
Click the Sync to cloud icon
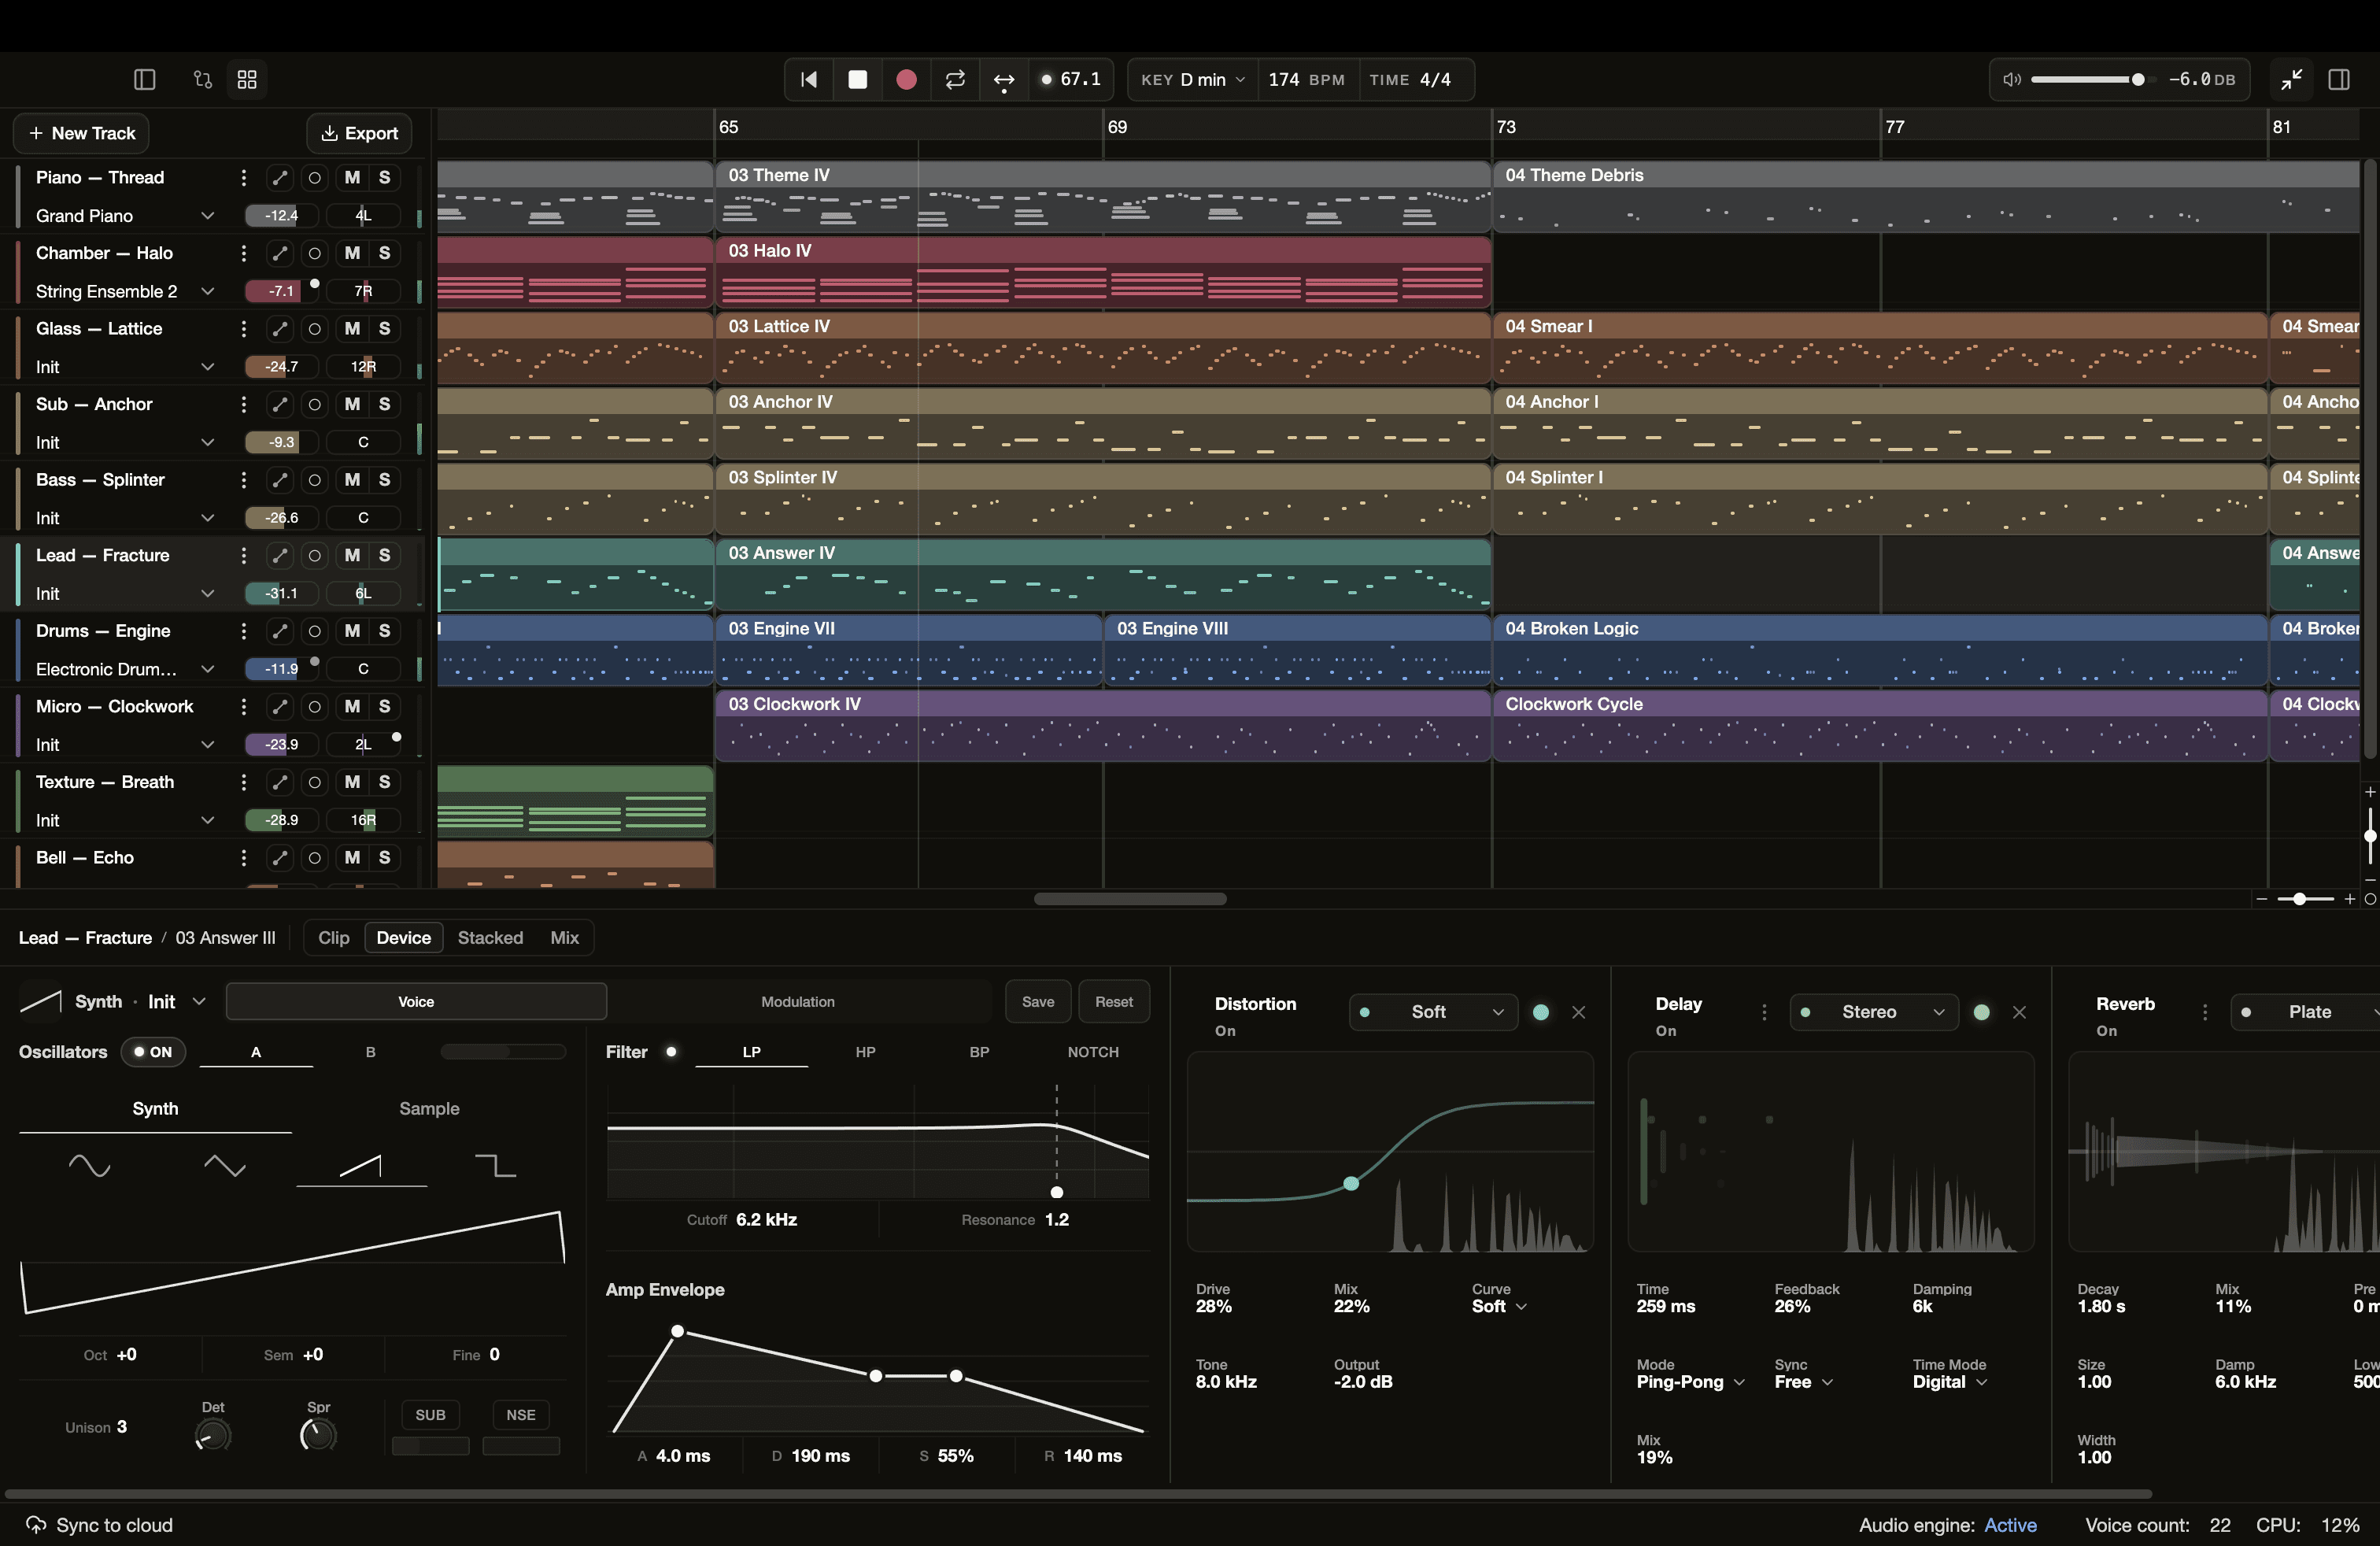coord(36,1525)
